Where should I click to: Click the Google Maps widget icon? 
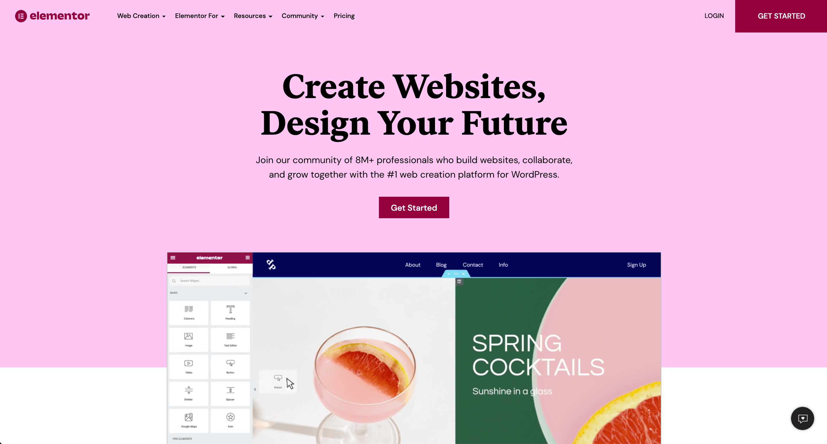click(x=188, y=418)
